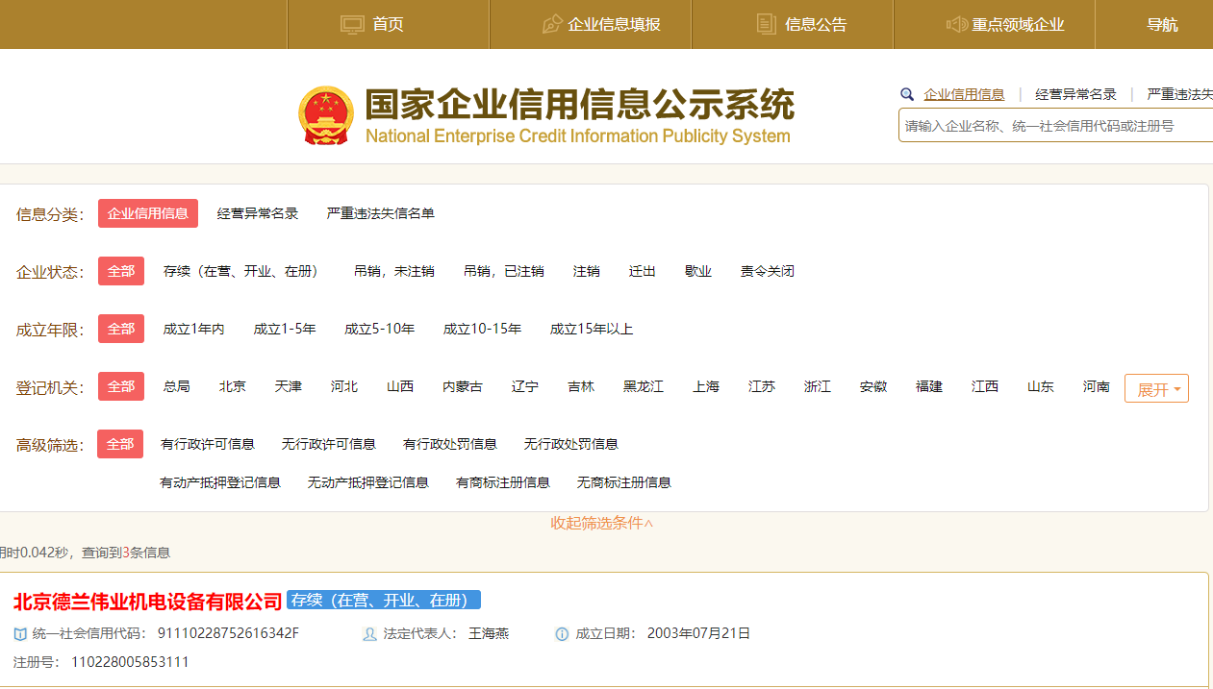
Task: Choose 总局 as registration authority
Action: (x=177, y=386)
